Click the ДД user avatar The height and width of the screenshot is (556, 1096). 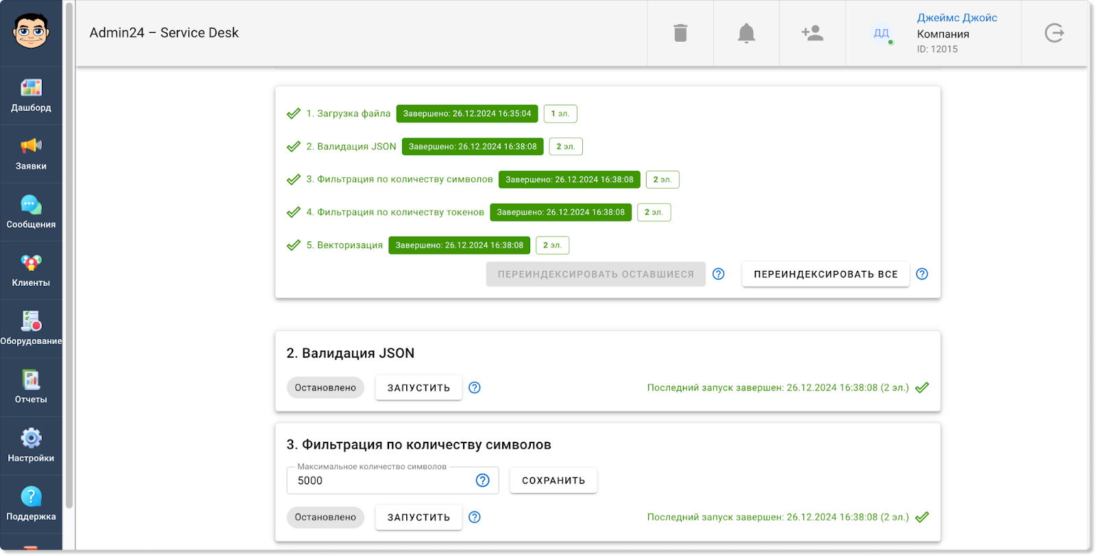[881, 33]
